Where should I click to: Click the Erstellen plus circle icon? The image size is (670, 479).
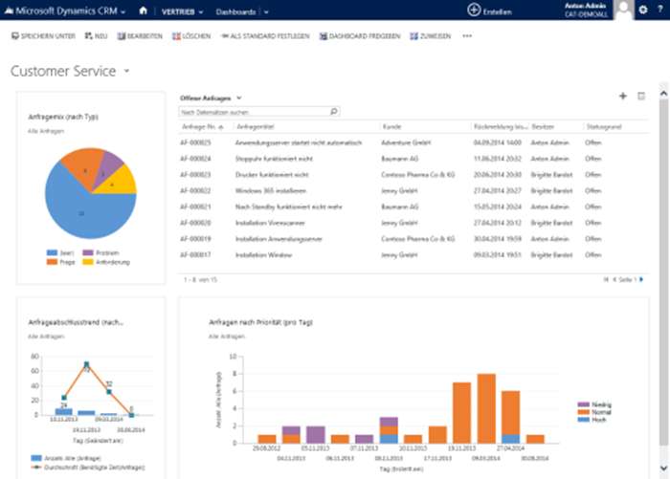(x=474, y=10)
